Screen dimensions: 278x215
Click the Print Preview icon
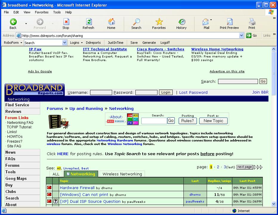229,24
